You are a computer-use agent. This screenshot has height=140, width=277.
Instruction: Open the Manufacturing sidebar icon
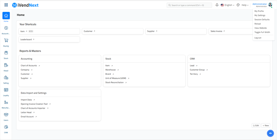[x=6, y=103]
